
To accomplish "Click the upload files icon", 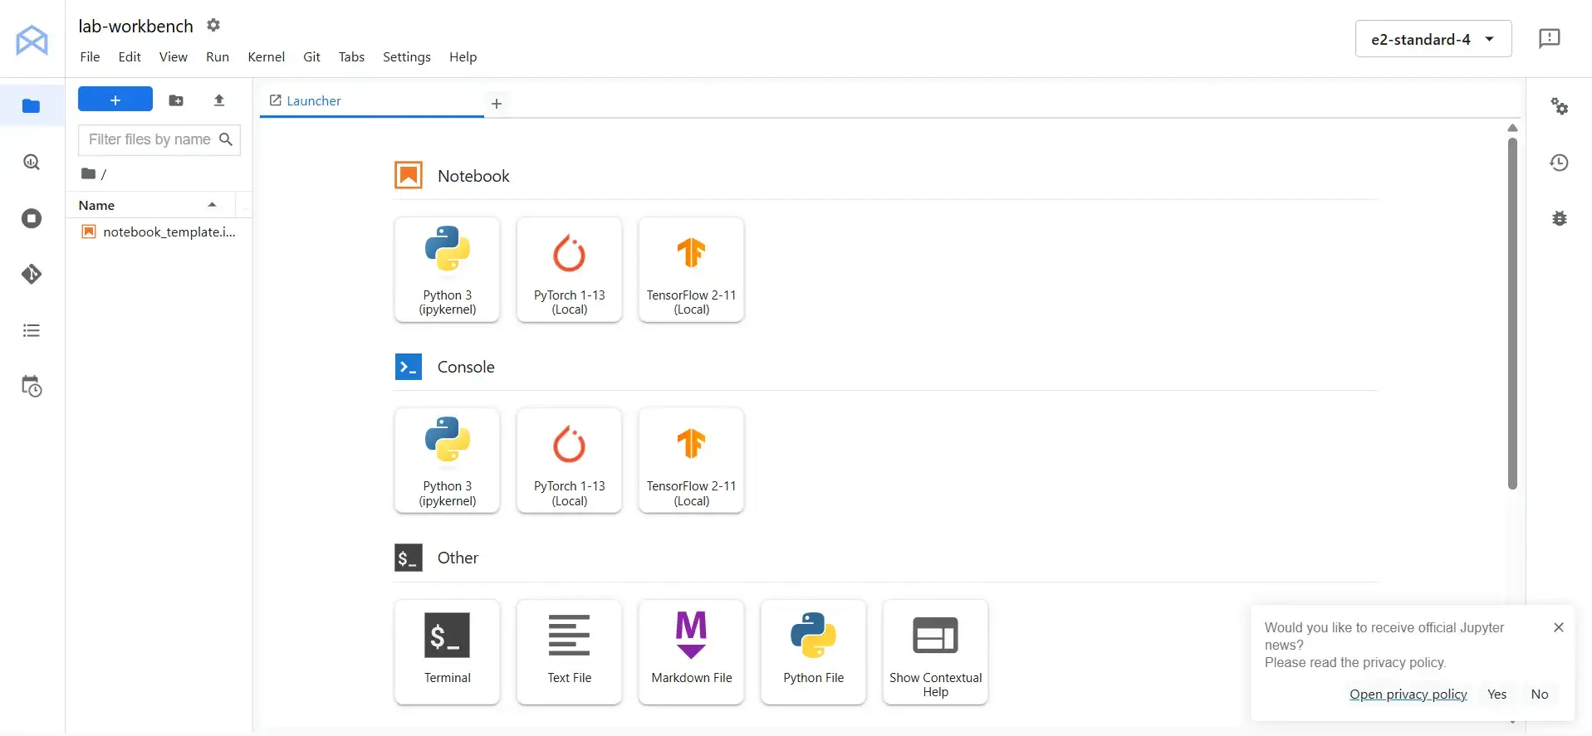I will (219, 100).
